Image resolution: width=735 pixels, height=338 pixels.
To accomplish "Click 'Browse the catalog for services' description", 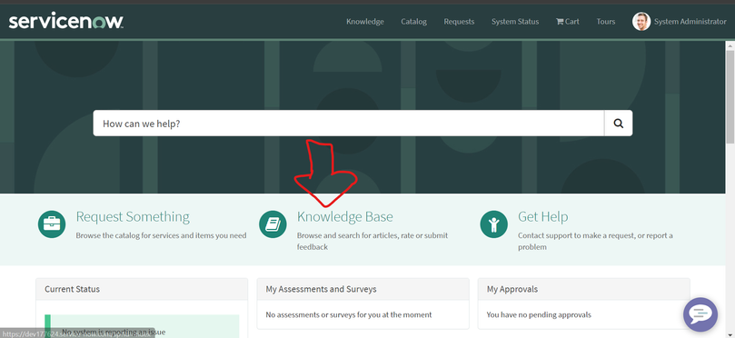I will 161,235.
